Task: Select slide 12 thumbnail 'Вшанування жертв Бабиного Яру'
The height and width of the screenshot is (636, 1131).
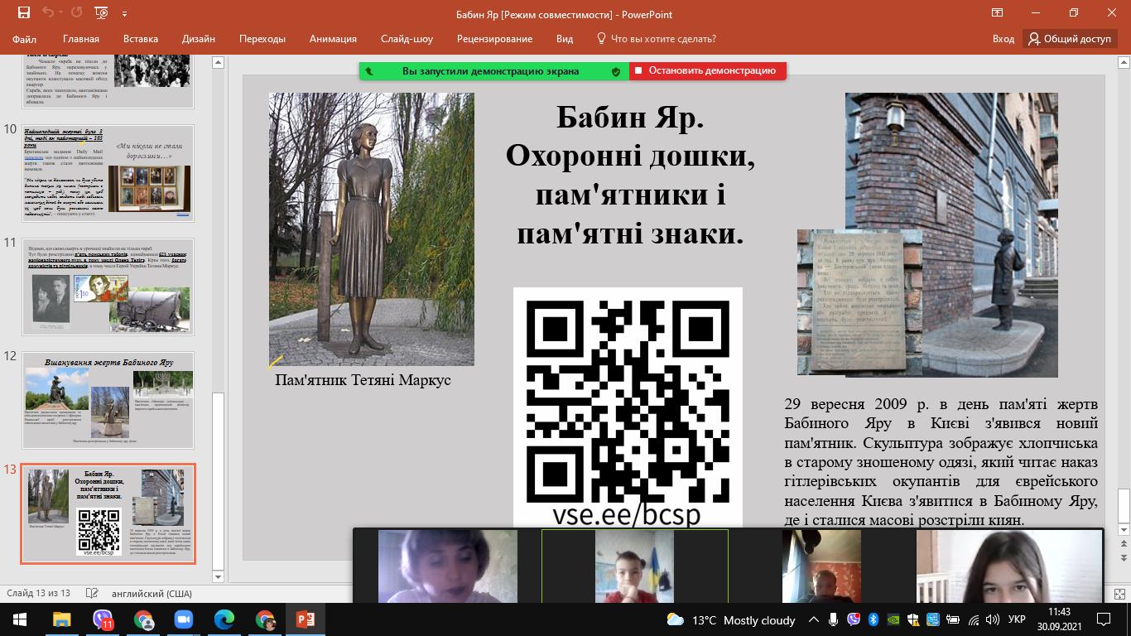Action: tap(108, 401)
